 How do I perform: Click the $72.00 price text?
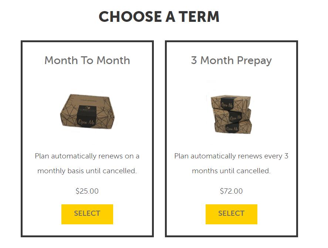coord(231,191)
